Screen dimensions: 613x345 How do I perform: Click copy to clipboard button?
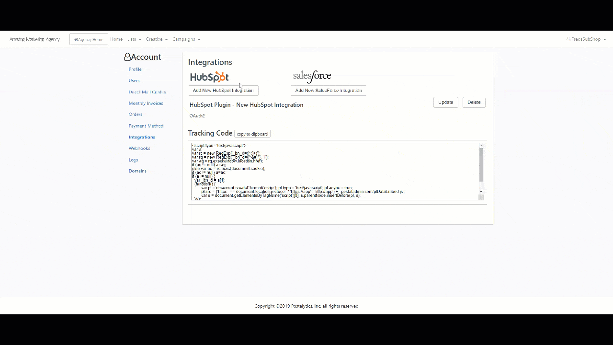coord(252,134)
